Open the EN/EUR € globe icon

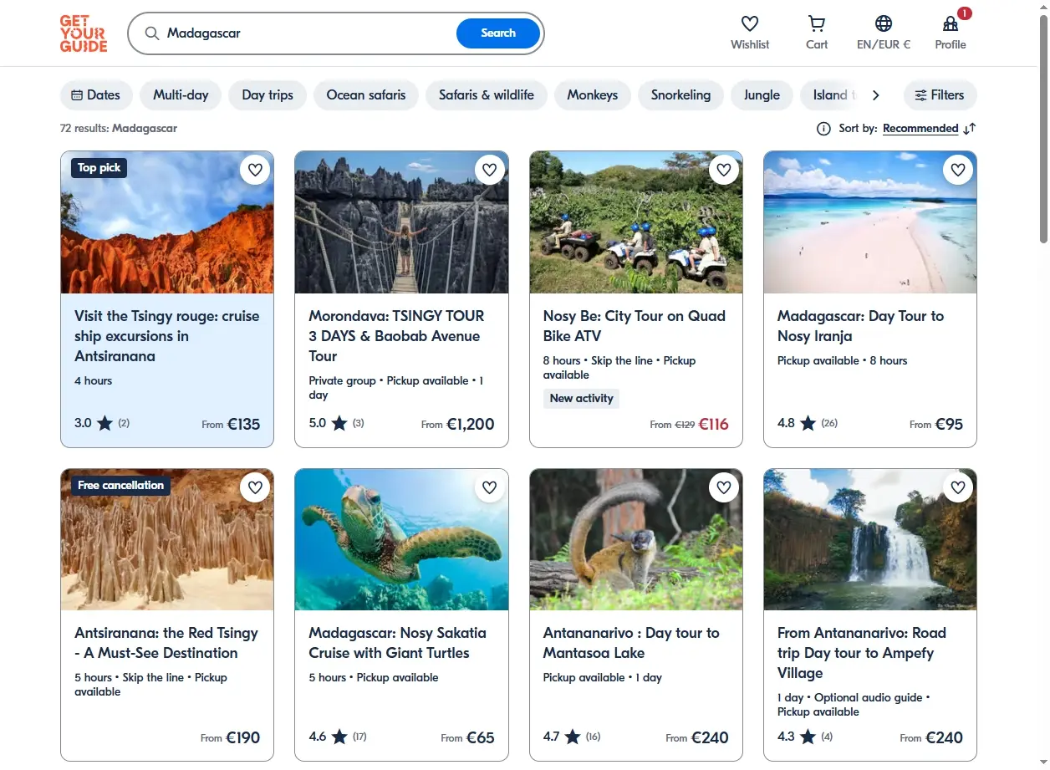coord(884,23)
